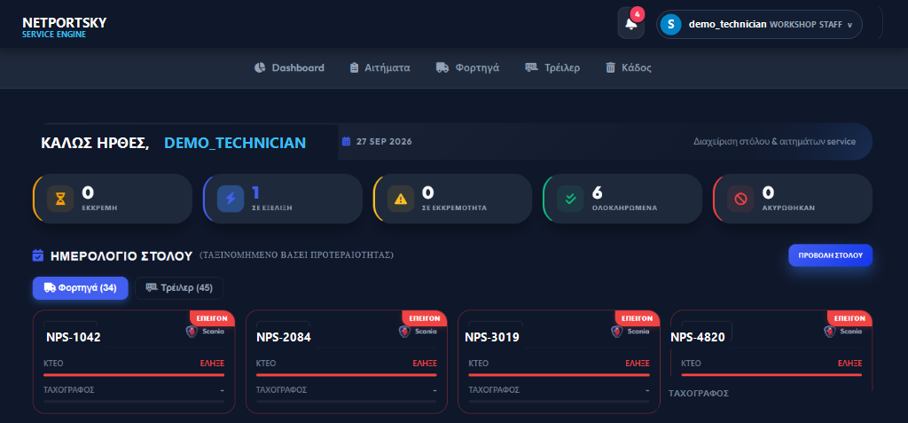
Task: Click the red 4 notification badge
Action: point(638,13)
